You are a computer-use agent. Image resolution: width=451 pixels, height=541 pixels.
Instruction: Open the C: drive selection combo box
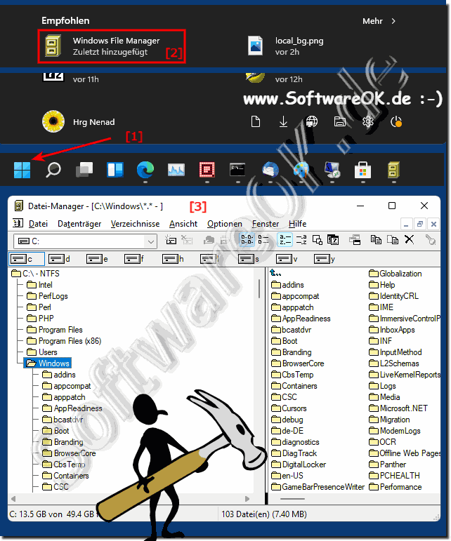(85, 241)
